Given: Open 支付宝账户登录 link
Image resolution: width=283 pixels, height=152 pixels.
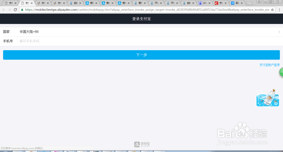Looking at the screenshot, I should [x=269, y=65].
